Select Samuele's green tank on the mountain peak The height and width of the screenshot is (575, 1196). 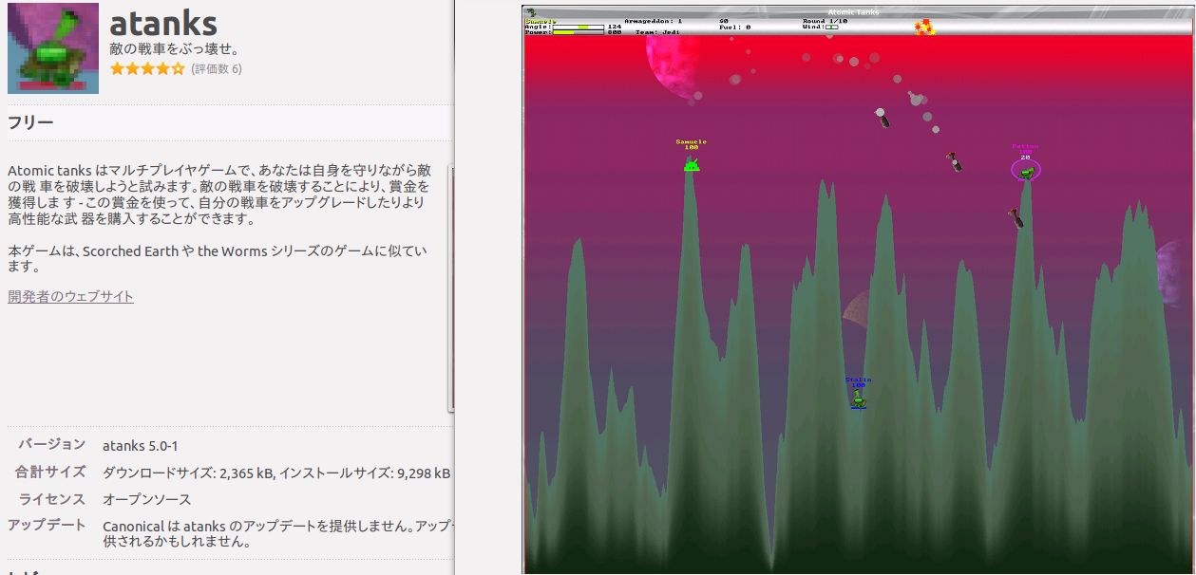[x=692, y=164]
